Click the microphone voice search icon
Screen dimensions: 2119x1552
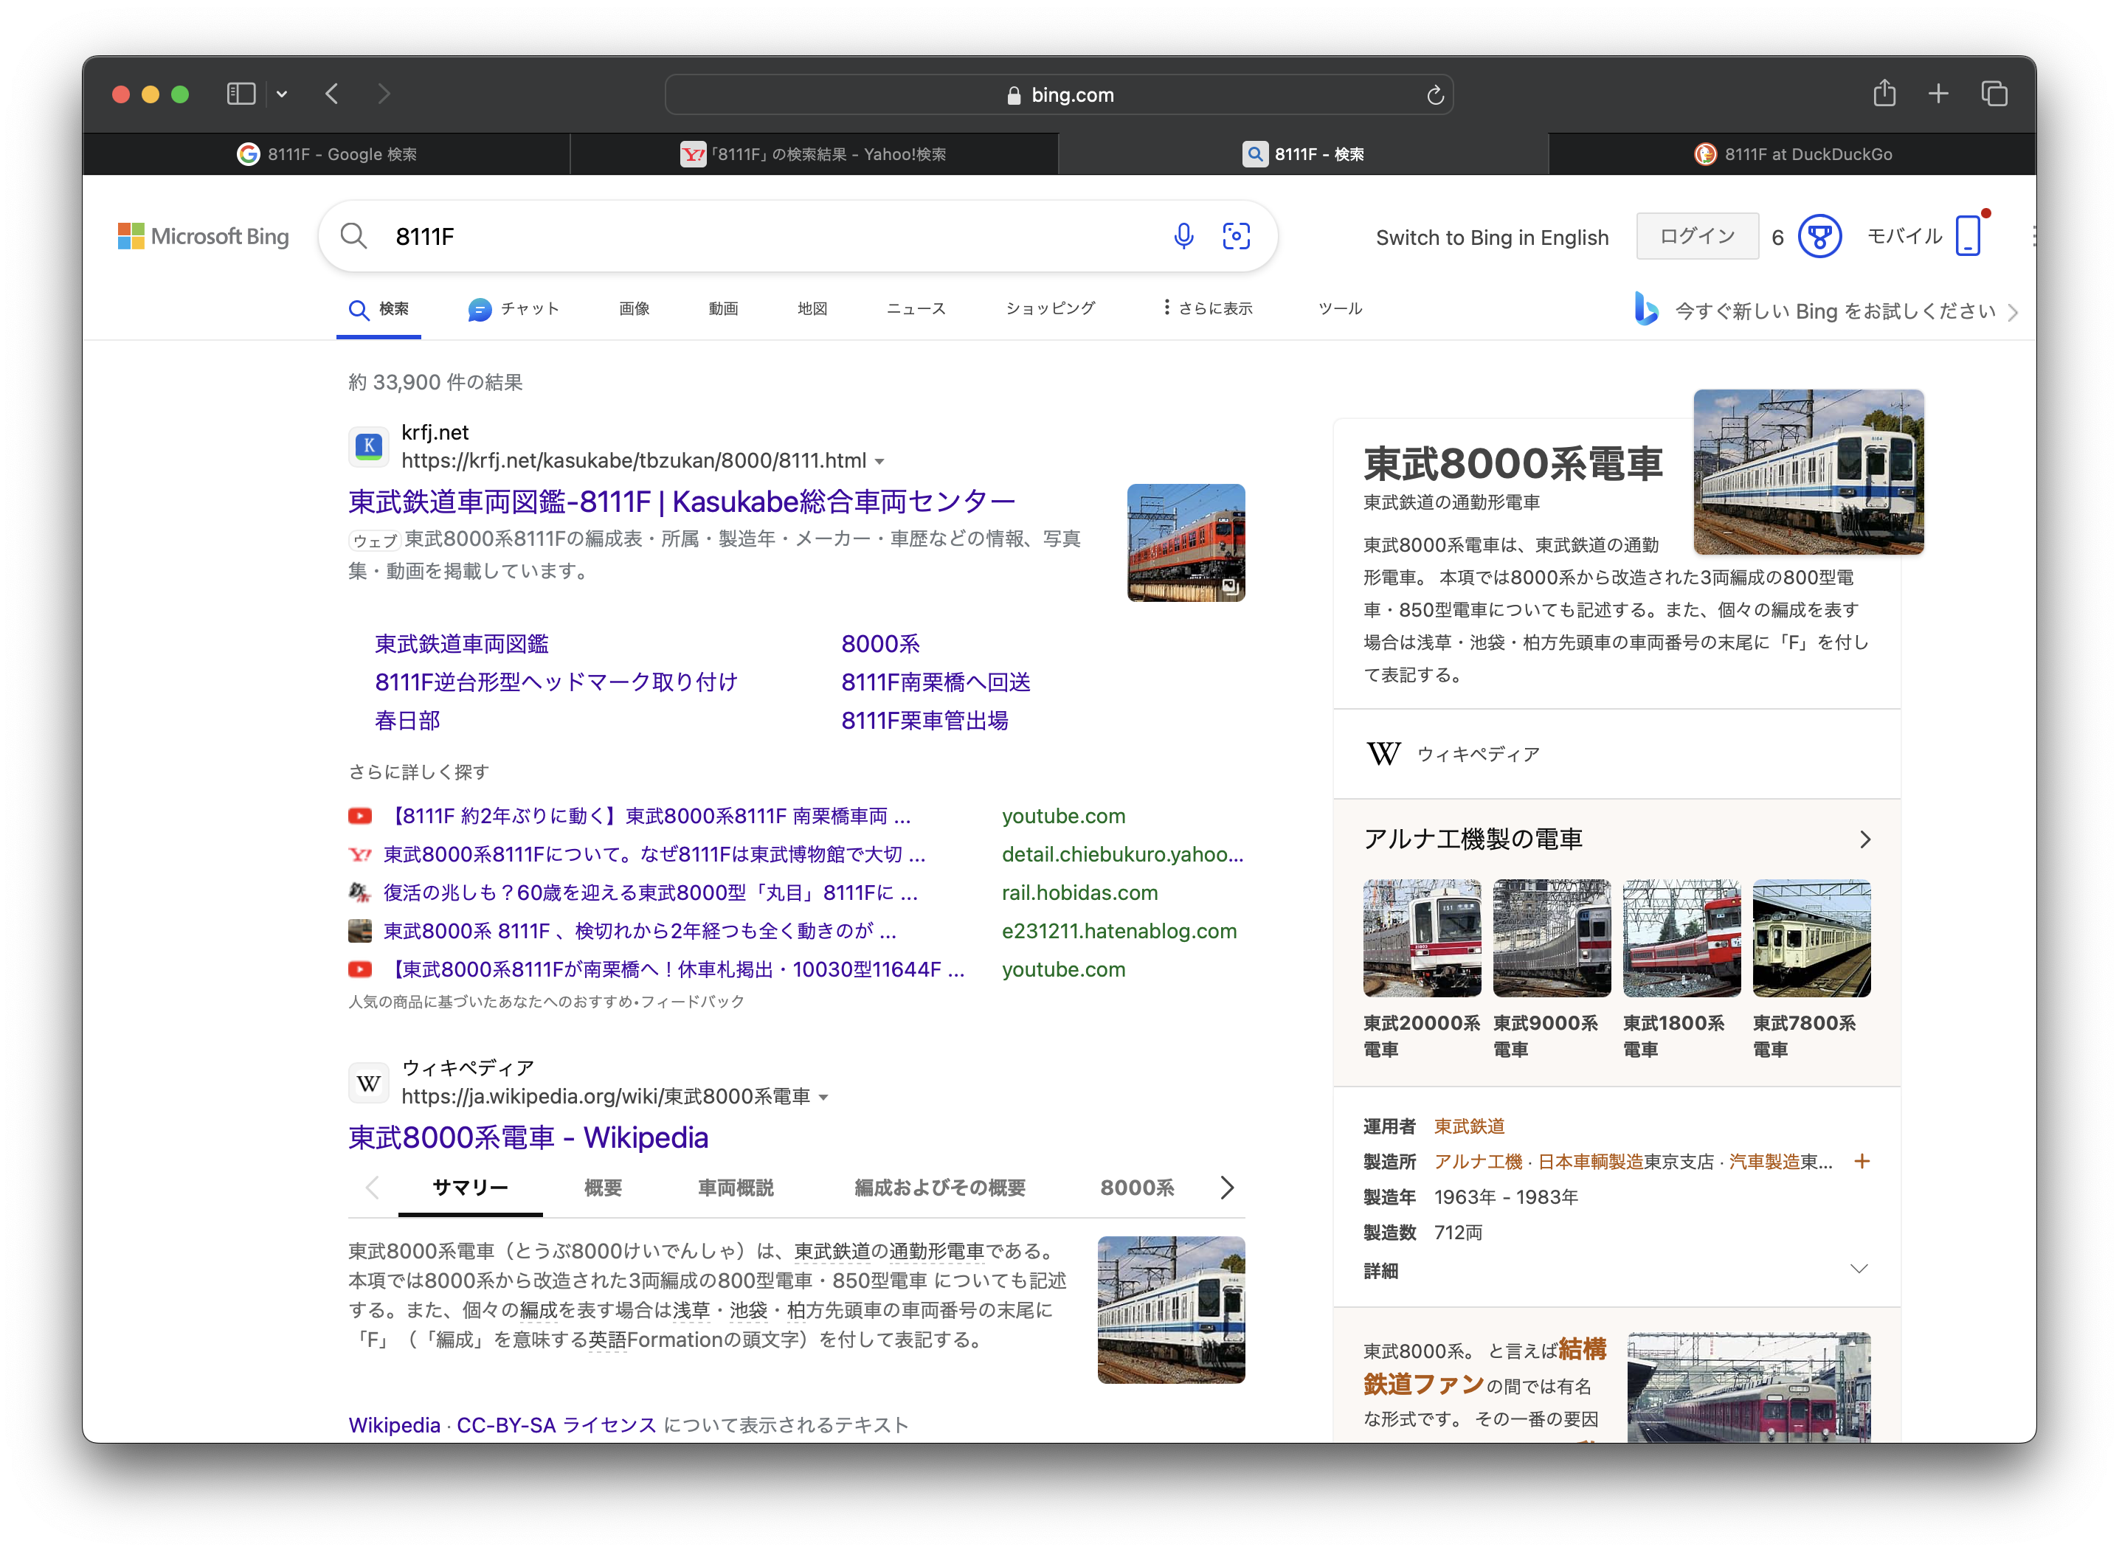1183,236
